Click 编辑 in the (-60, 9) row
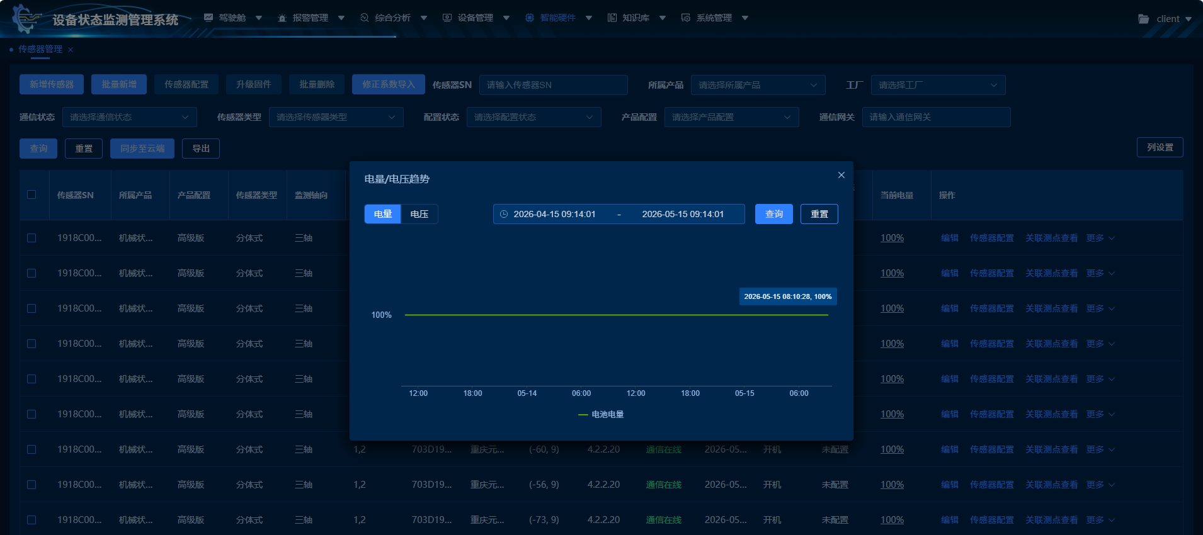1203x535 pixels. pyautogui.click(x=950, y=449)
